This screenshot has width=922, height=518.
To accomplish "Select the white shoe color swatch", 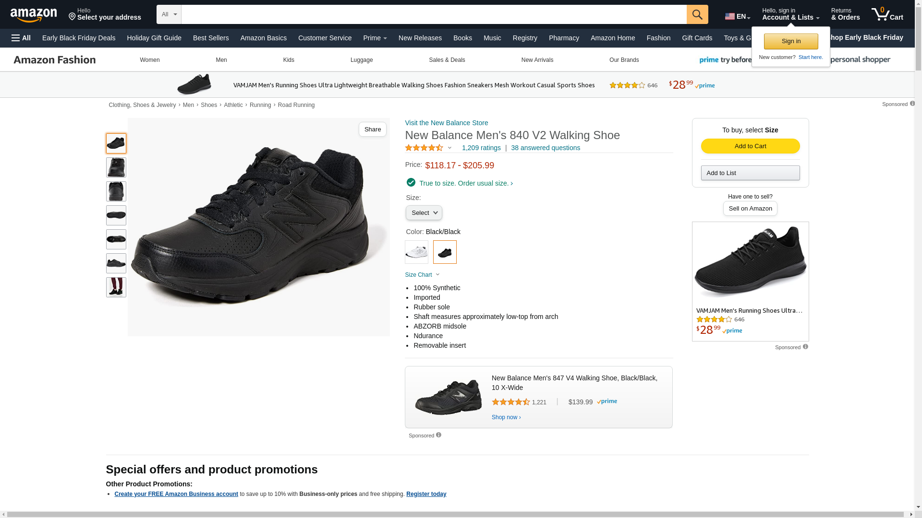I will [416, 252].
